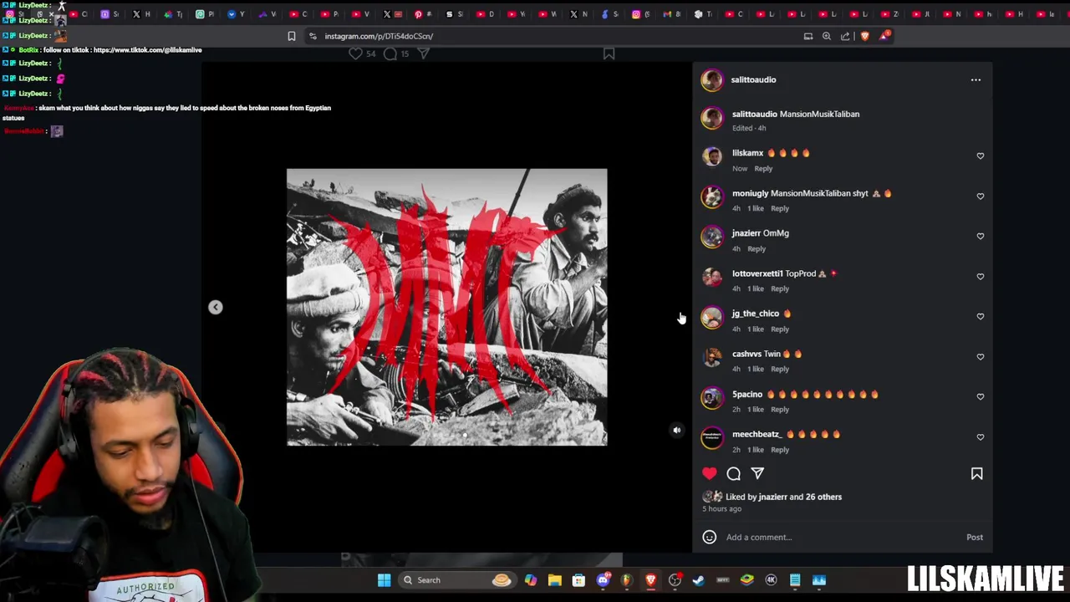This screenshot has width=1070, height=602.
Task: Like lottoverxetti1's TopProd comment
Action: click(x=981, y=276)
